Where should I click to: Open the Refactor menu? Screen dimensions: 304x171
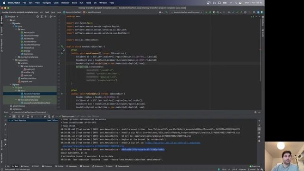click(x=65, y=3)
